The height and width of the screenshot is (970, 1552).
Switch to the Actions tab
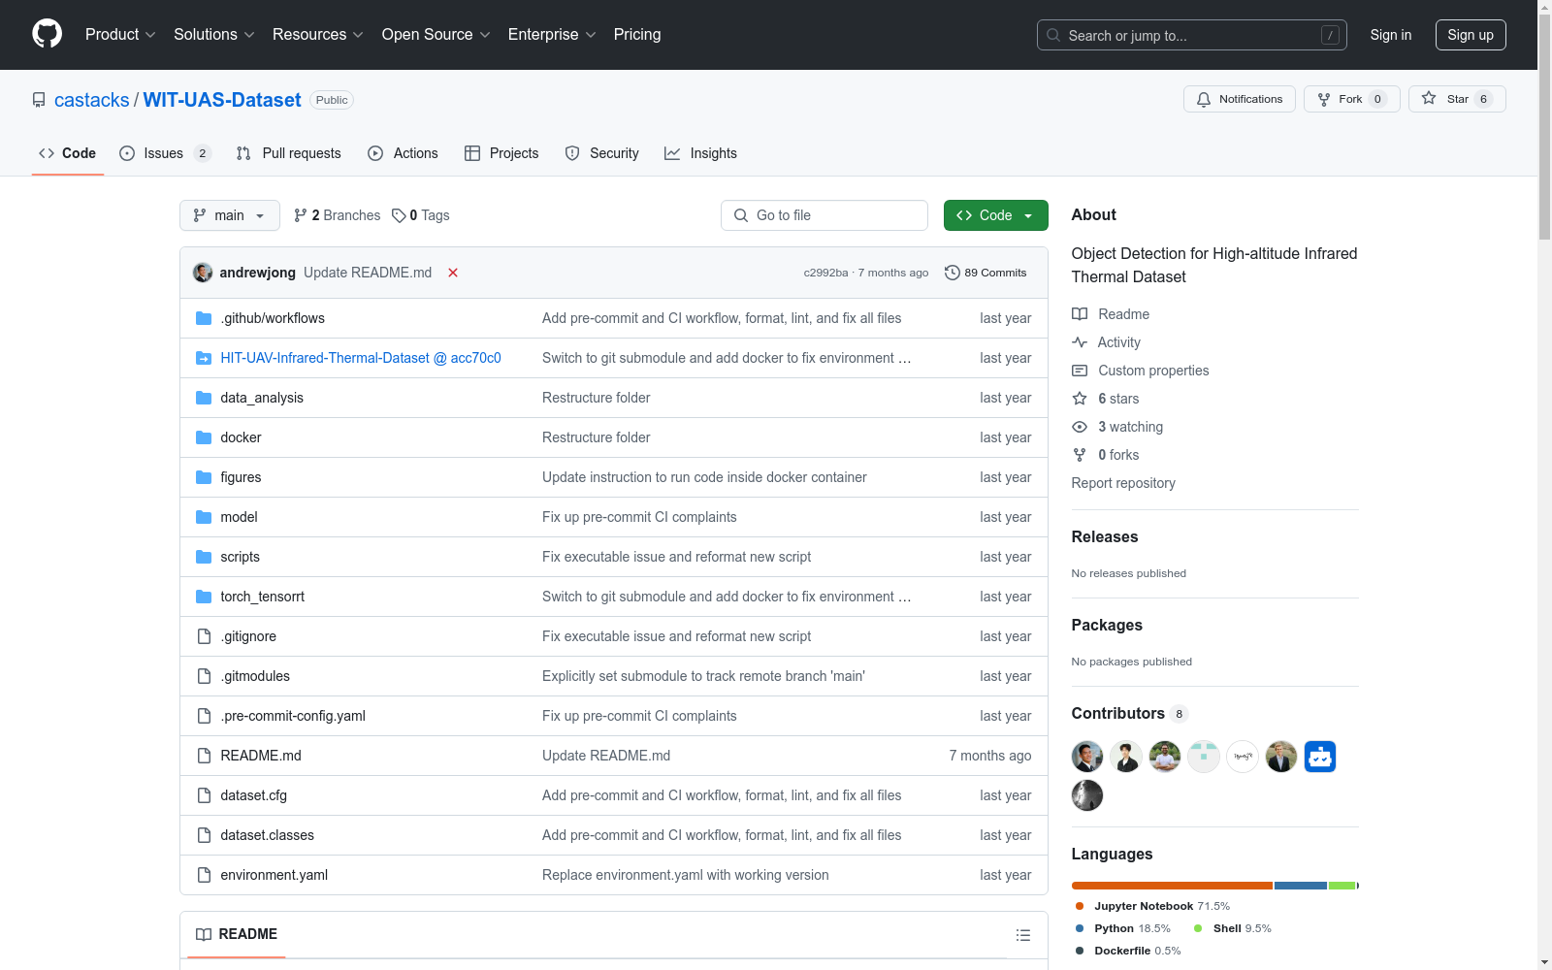point(404,153)
